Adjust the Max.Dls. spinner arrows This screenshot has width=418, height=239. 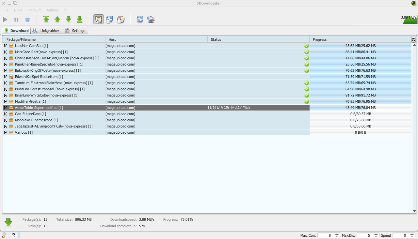tap(376, 235)
